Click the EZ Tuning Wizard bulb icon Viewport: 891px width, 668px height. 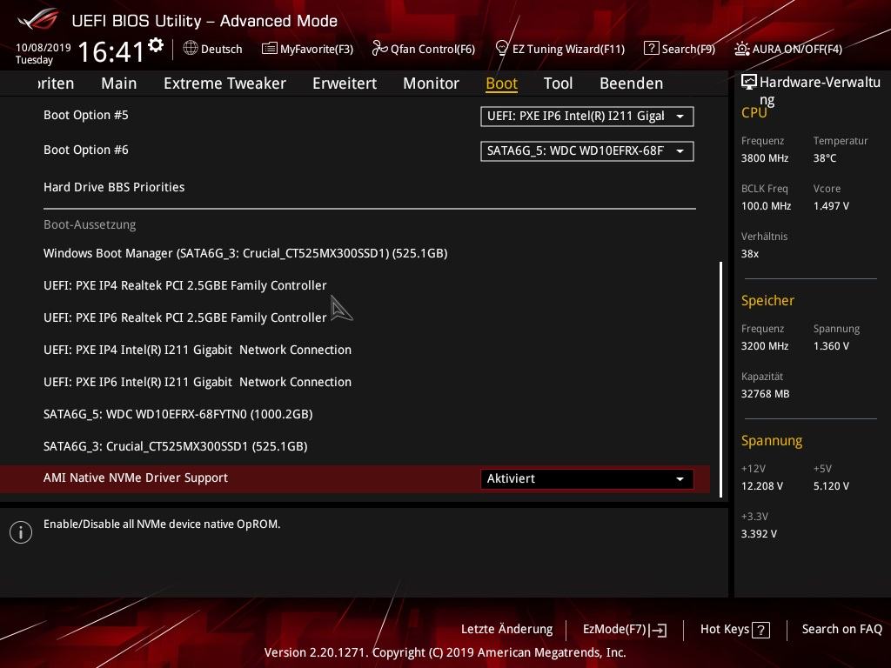click(501, 48)
